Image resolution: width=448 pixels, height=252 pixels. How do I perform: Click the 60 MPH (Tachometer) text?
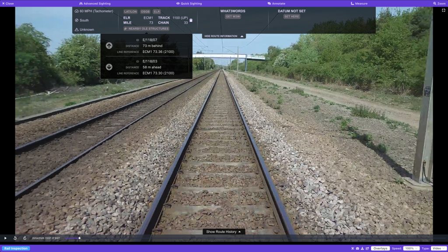click(x=96, y=11)
